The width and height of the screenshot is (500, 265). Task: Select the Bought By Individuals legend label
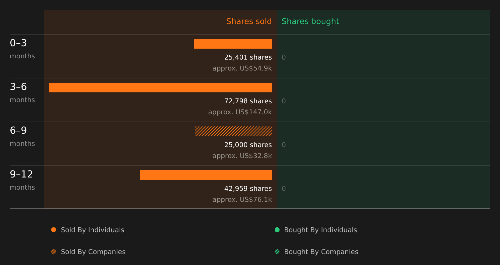click(320, 230)
